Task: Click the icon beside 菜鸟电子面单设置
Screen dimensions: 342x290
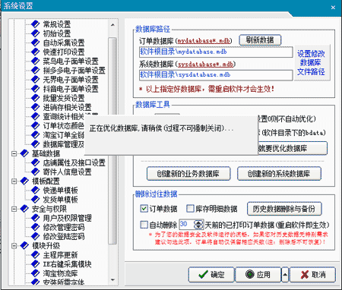Action: (36, 61)
